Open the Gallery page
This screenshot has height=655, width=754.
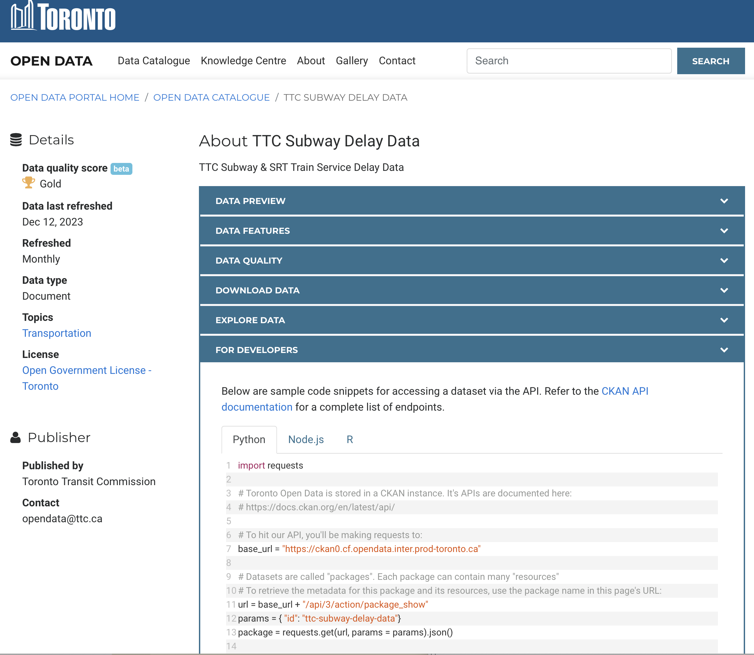click(x=352, y=61)
